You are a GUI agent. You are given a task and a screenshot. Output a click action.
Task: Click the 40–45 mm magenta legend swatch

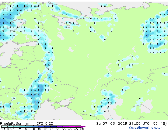click(72, 127)
